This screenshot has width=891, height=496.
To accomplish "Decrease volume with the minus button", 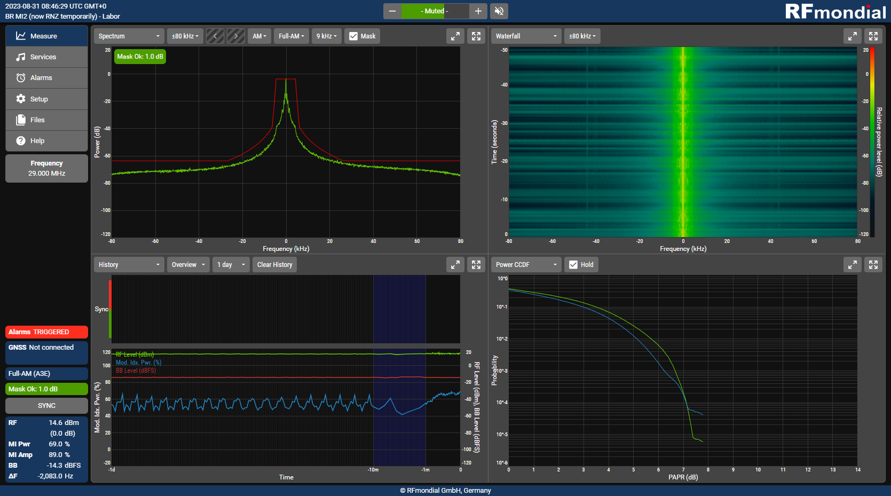I will click(392, 11).
